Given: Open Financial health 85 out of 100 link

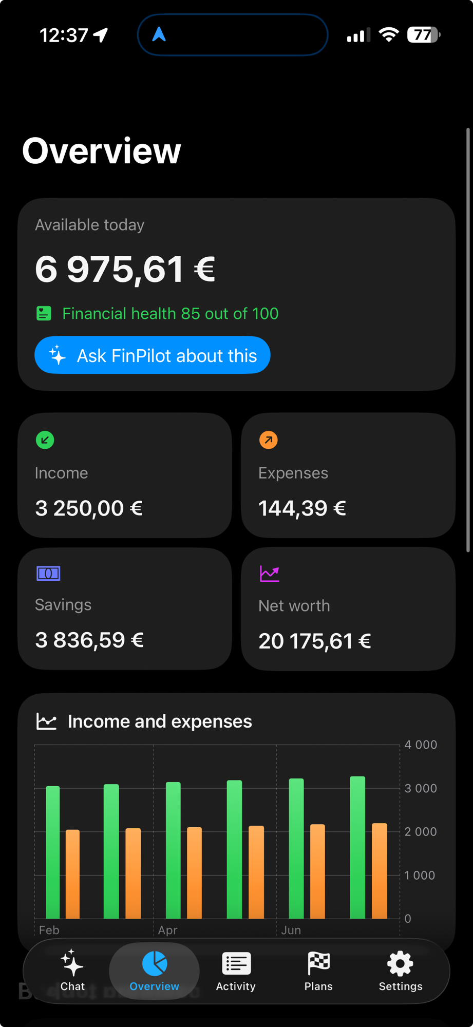Looking at the screenshot, I should coord(171,313).
